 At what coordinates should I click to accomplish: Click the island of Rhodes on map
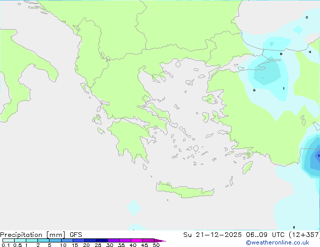tap(247, 167)
